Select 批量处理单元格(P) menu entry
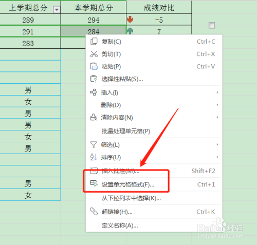The width and height of the screenshot is (257, 245). point(154,131)
